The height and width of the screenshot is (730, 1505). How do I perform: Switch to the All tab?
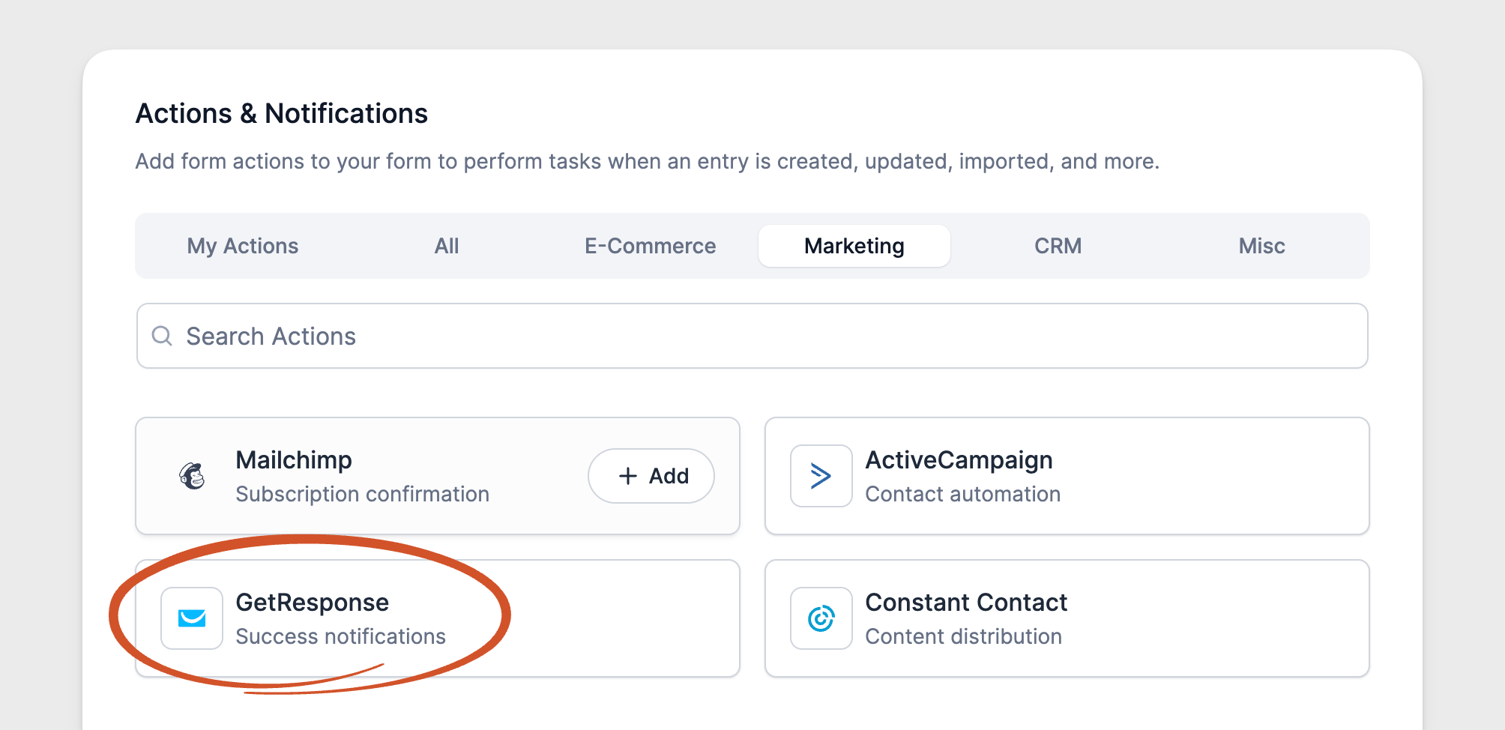point(447,246)
